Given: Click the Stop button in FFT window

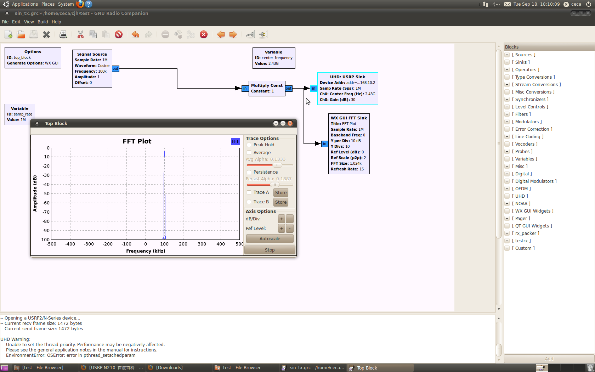Looking at the screenshot, I should click(x=270, y=250).
